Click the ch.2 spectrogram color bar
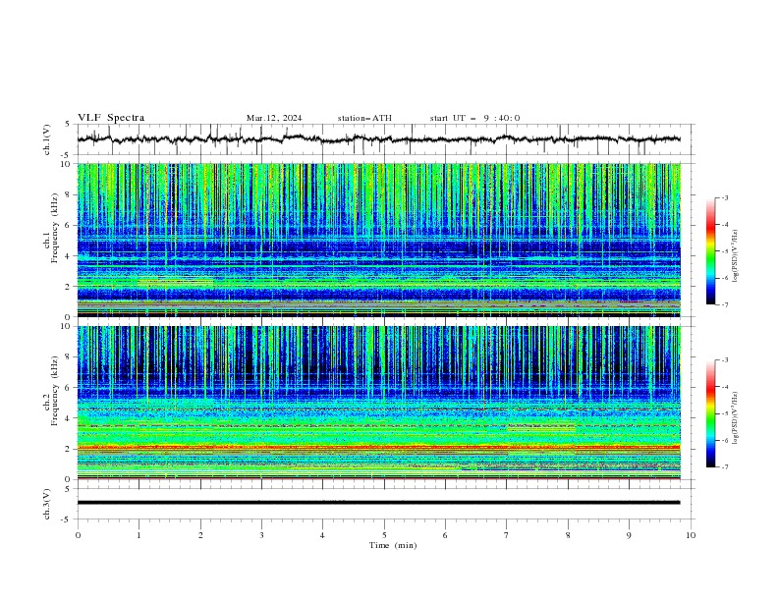This screenshot has width=778, height=601. 711,413
